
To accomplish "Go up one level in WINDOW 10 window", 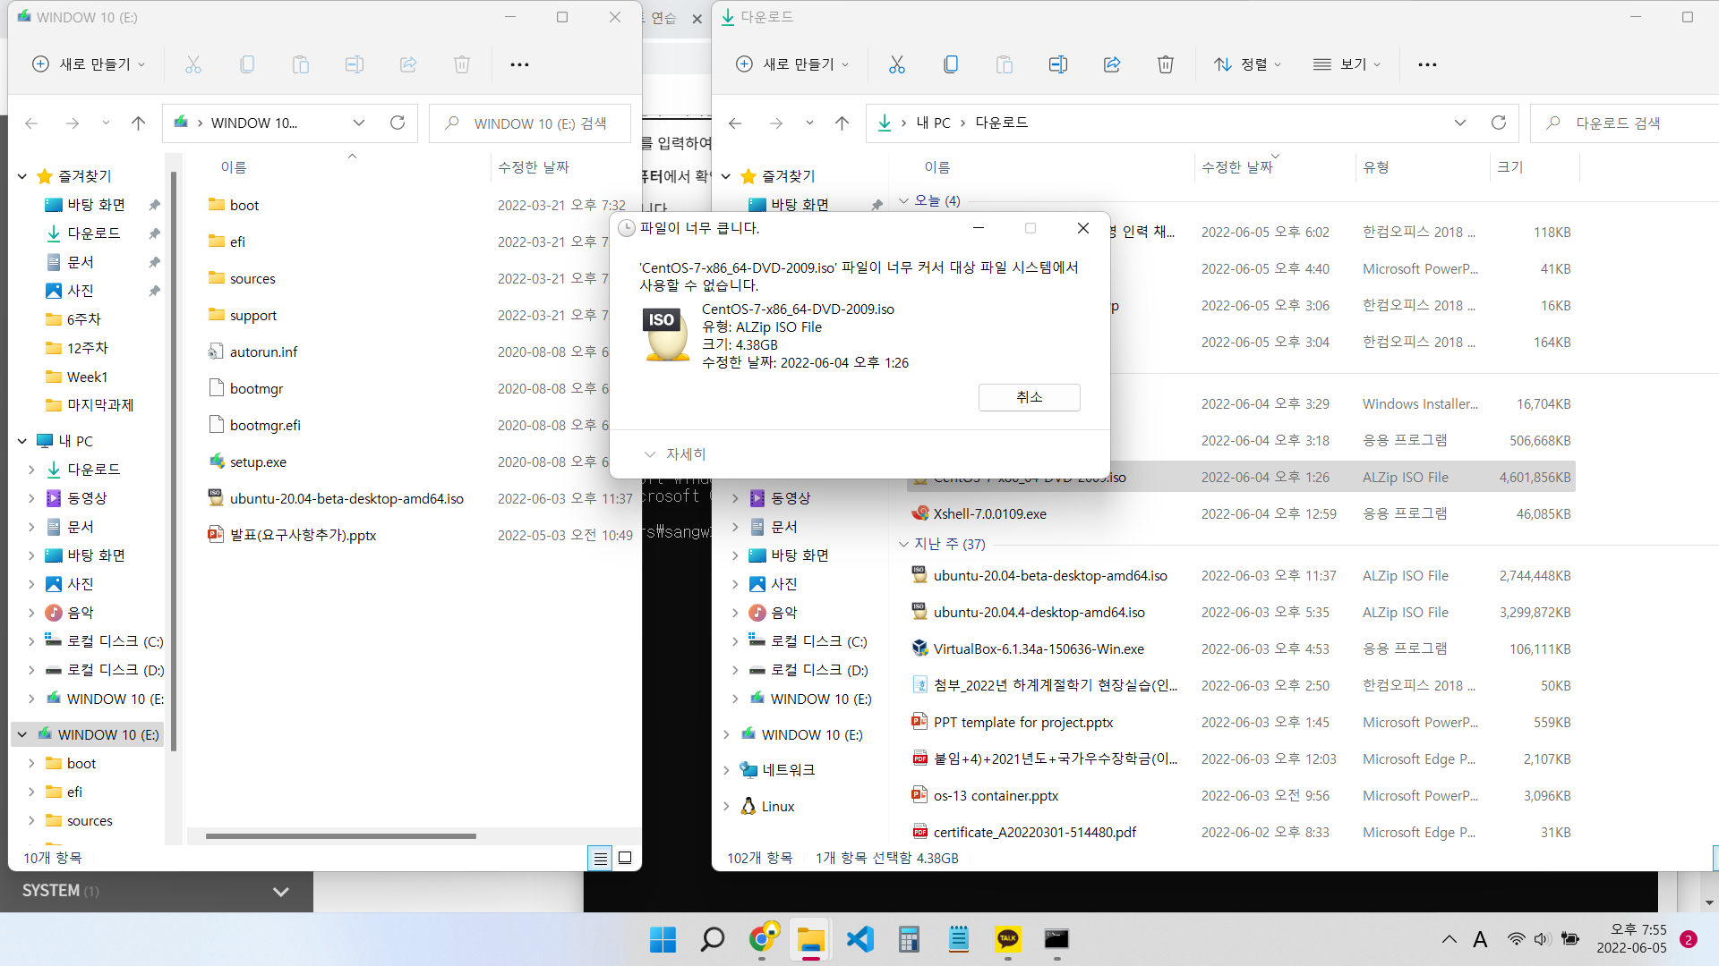I will point(138,123).
